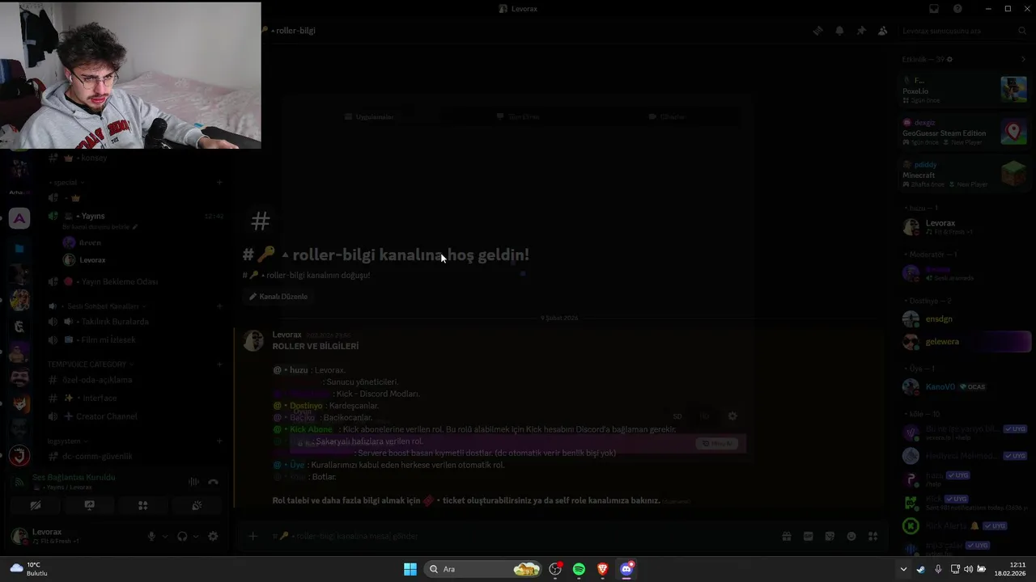1036x582 pixels.
Task: Click the taskbar Ara search box
Action: (484, 569)
